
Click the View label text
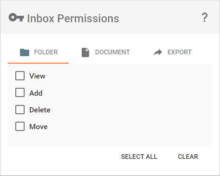(x=37, y=76)
